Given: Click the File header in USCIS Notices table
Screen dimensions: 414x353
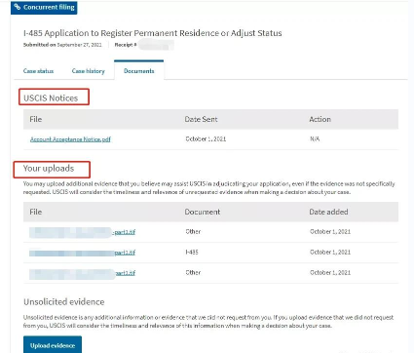Looking at the screenshot, I should coord(36,119).
